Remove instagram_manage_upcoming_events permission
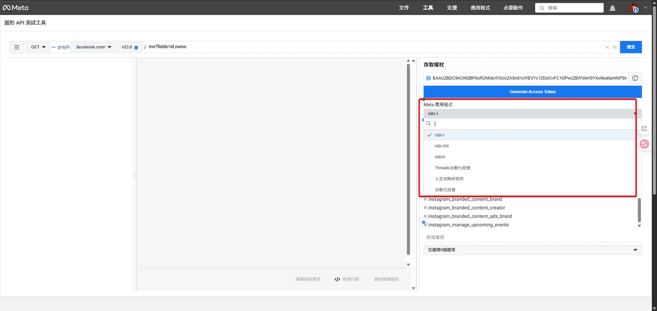657x311 pixels. (426, 225)
